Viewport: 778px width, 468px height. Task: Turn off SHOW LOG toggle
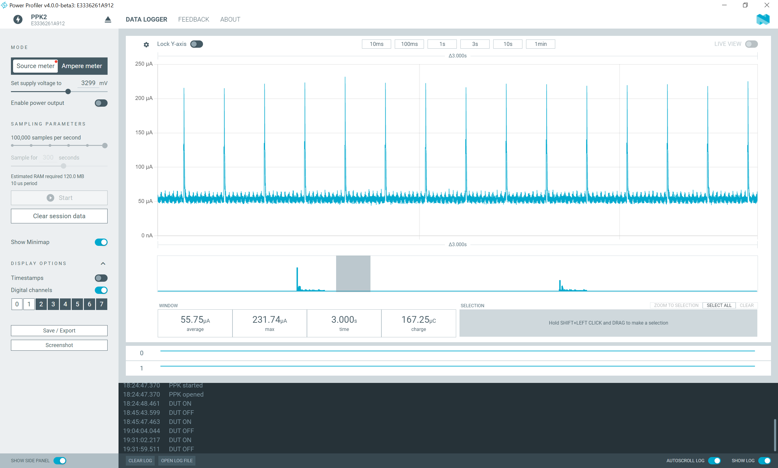tap(764, 461)
